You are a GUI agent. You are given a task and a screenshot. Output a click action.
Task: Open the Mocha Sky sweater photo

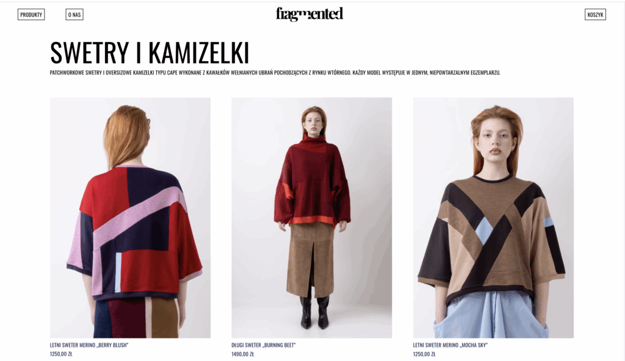493,218
